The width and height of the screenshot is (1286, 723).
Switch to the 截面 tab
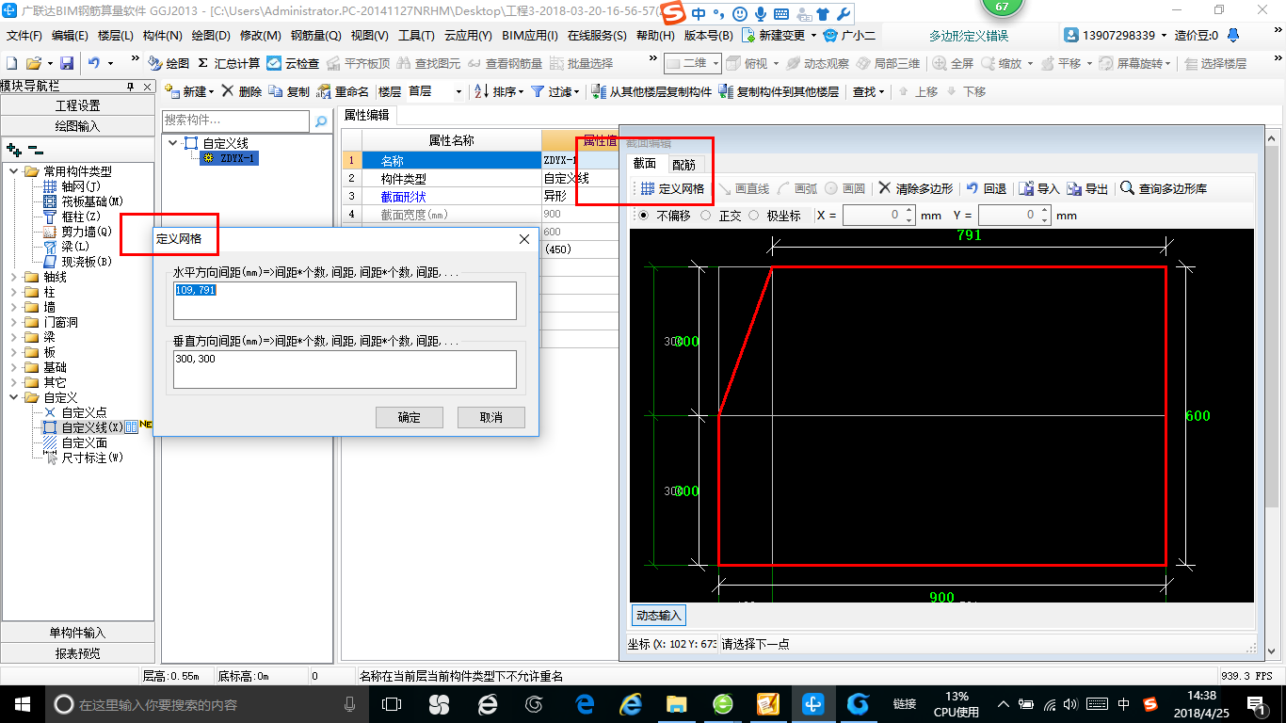click(645, 164)
